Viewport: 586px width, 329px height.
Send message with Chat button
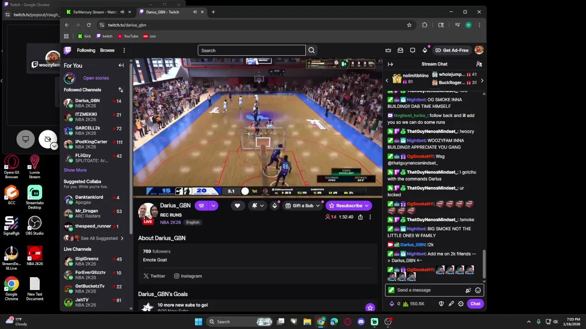[x=475, y=304]
